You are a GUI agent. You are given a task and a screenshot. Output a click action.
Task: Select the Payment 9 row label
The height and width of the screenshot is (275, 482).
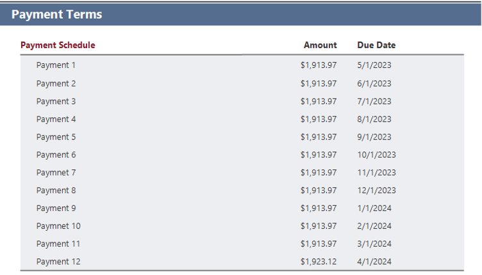(x=56, y=208)
